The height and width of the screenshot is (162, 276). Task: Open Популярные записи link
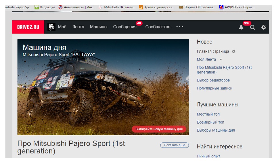pos(214,88)
